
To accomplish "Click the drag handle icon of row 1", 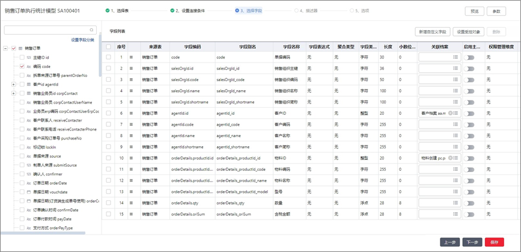I will [131, 57].
